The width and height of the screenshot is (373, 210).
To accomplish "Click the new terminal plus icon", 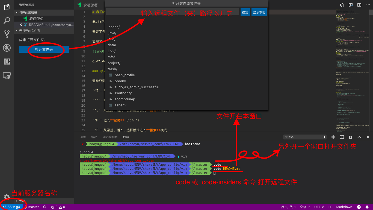I will click(x=333, y=137).
